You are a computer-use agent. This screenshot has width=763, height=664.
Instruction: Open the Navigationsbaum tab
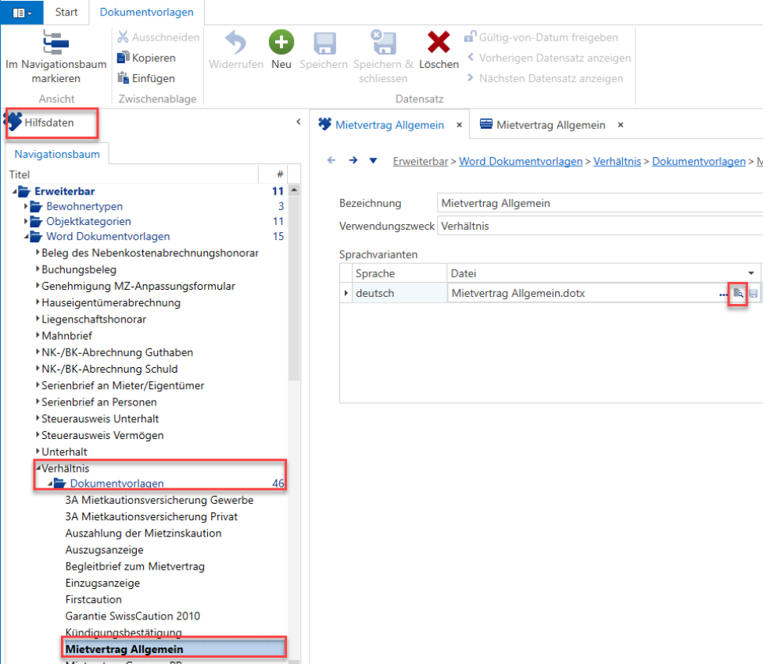pos(57,154)
